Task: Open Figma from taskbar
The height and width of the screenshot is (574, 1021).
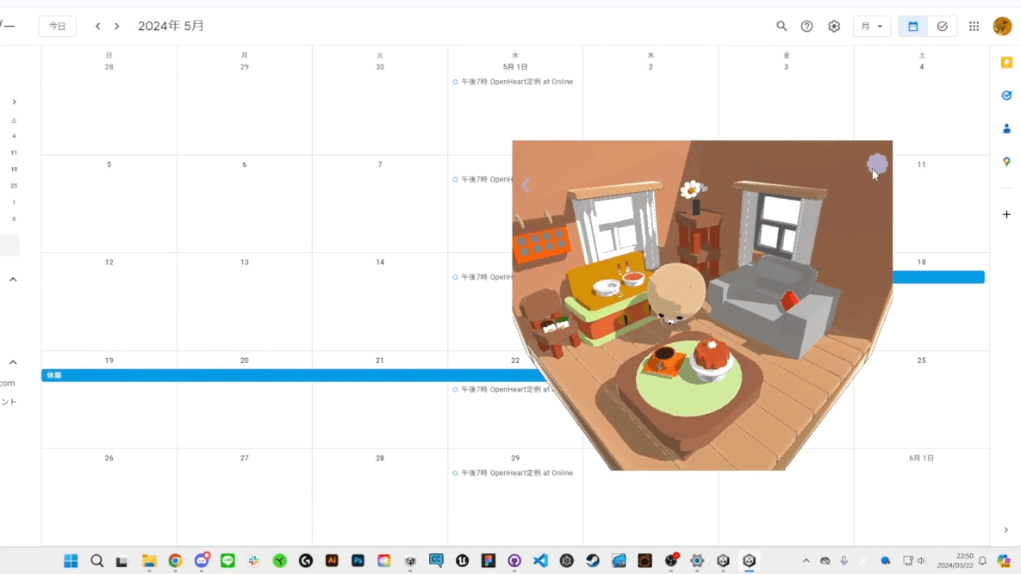Action: (x=489, y=561)
